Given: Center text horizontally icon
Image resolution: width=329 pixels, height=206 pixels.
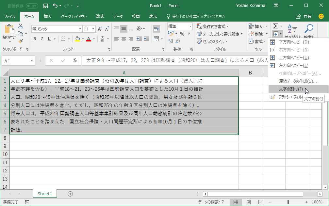Looking at the screenshot, I should [124, 39].
